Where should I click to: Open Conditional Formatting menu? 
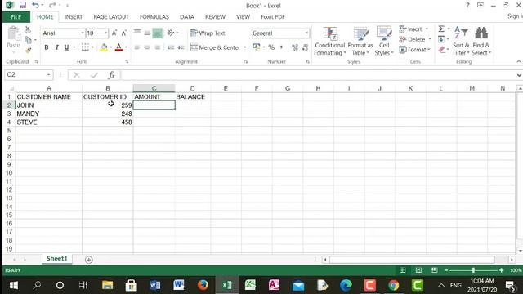tap(329, 41)
